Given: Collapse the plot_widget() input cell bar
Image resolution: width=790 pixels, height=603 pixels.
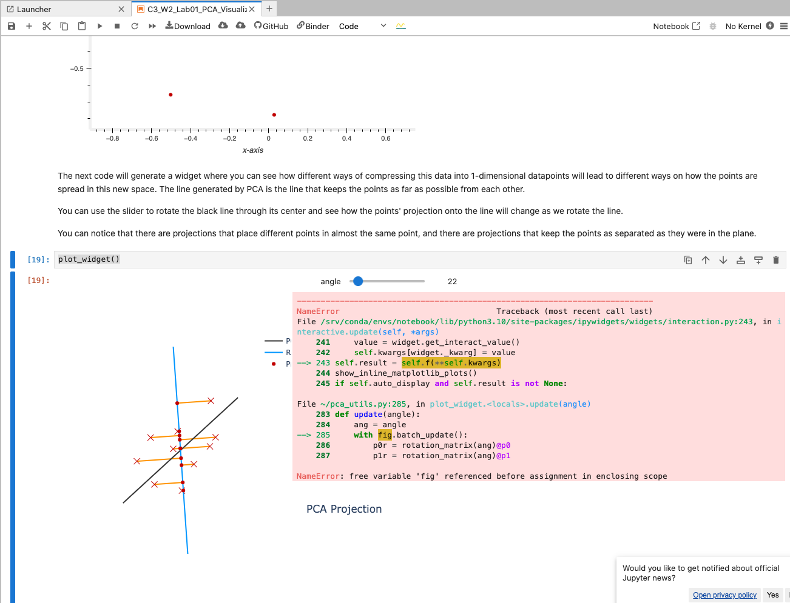Looking at the screenshot, I should pyautogui.click(x=13, y=259).
